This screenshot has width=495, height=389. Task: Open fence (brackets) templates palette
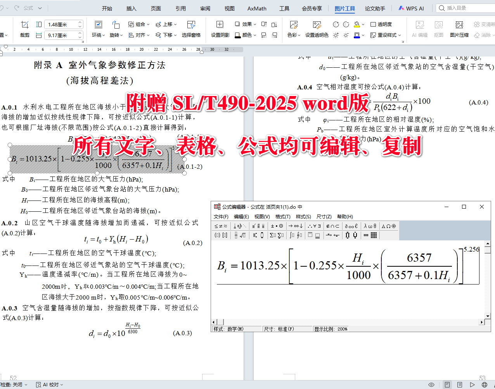pos(221,235)
